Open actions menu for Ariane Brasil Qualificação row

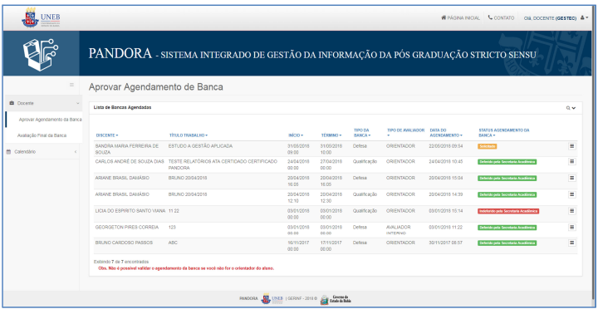pyautogui.click(x=571, y=194)
